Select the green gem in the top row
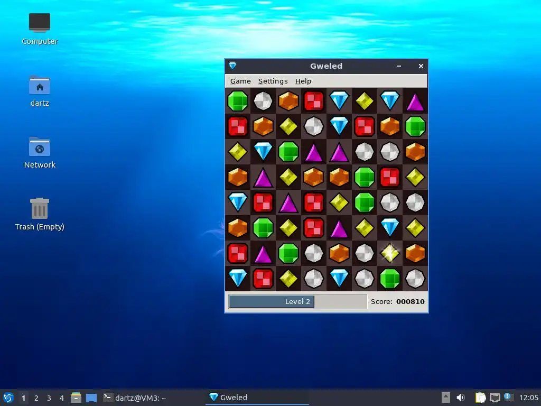This screenshot has width=541, height=406. click(x=238, y=101)
